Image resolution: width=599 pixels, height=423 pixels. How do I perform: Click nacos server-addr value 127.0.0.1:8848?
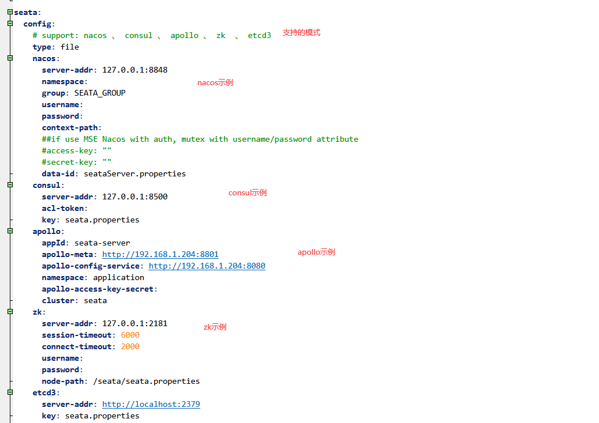[x=134, y=70]
